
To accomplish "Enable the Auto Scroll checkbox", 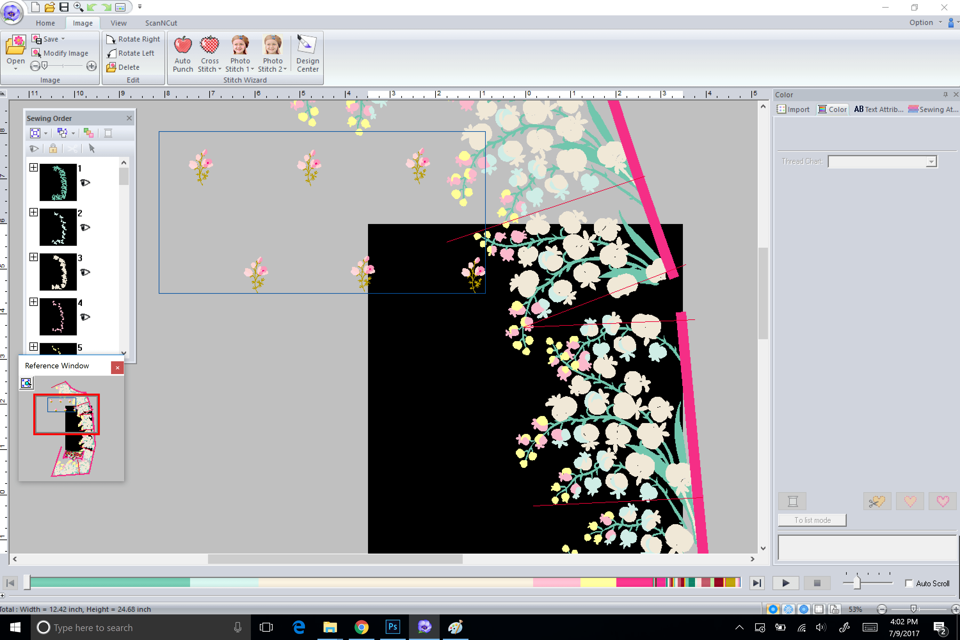I will click(x=908, y=583).
